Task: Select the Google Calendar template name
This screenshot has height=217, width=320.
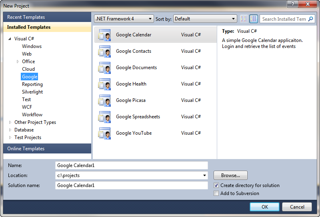Action: tap(134, 35)
